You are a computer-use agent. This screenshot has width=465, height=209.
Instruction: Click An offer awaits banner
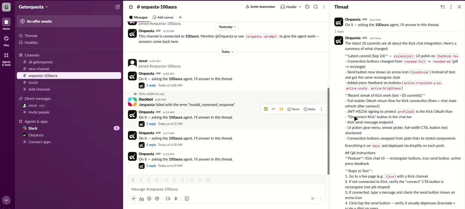pyautogui.click(x=69, y=21)
